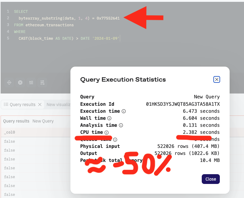Click the first false row in results

pos(9,141)
